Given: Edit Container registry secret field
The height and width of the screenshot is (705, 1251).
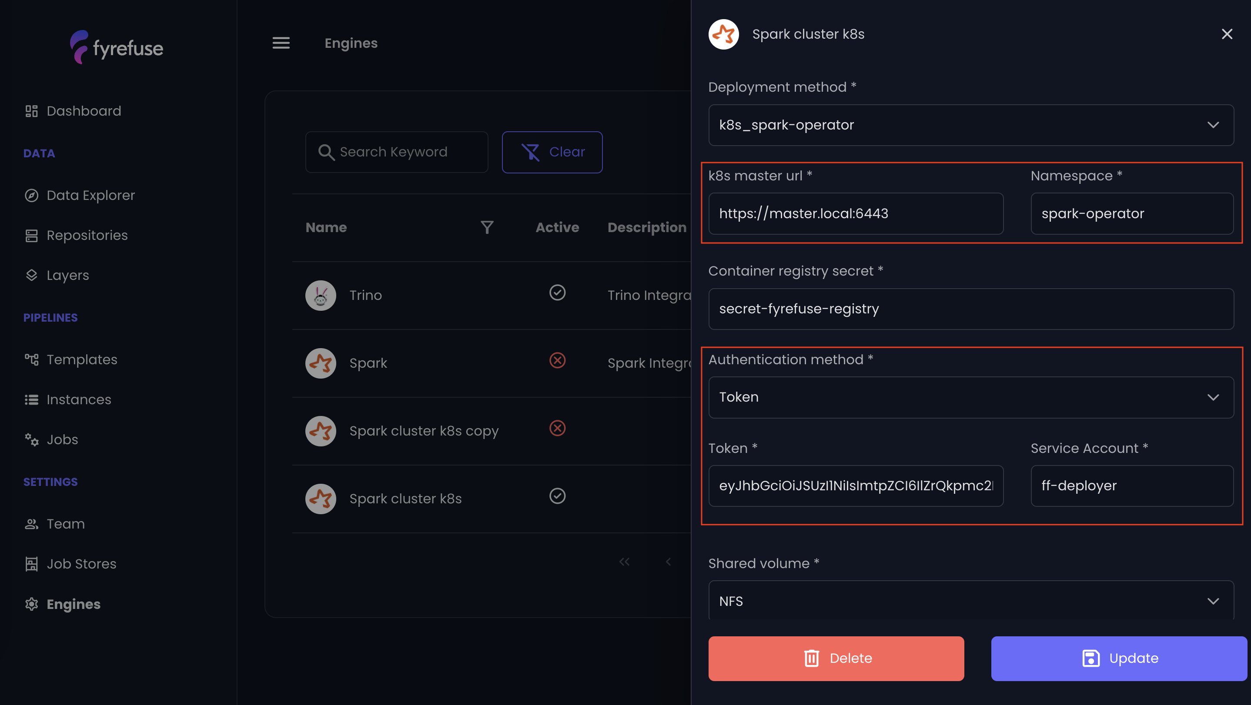Looking at the screenshot, I should pos(971,309).
